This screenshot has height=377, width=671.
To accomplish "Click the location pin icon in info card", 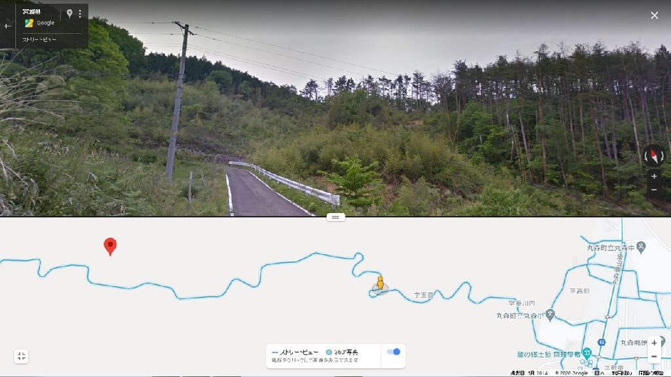I will click(x=69, y=14).
